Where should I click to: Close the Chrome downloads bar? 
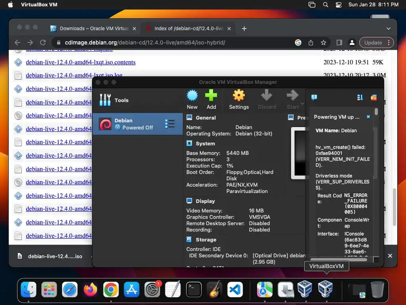pos(390,256)
